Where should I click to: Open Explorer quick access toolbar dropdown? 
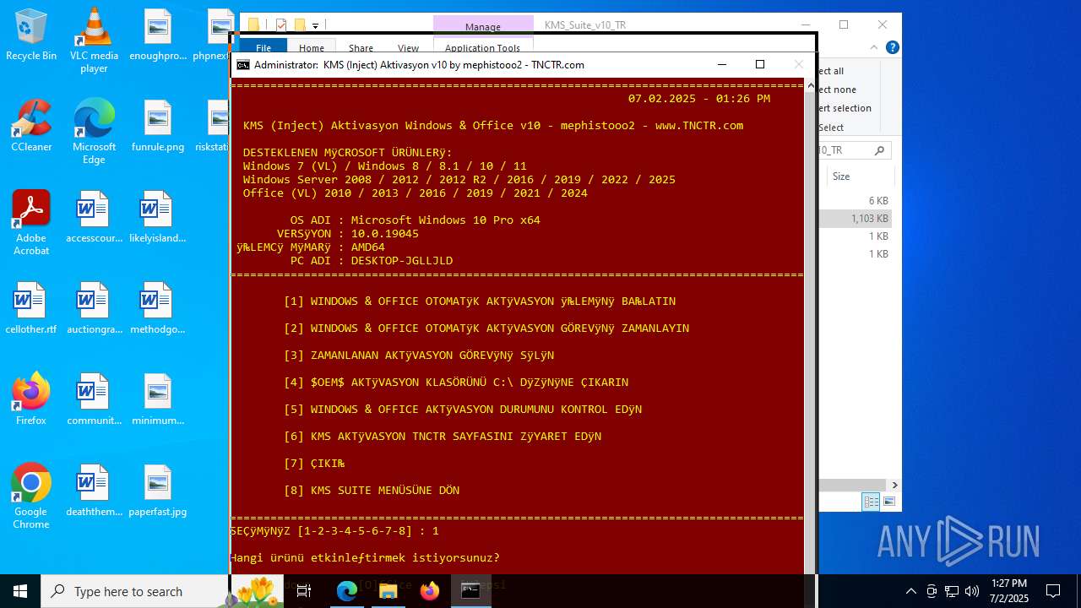click(x=316, y=25)
